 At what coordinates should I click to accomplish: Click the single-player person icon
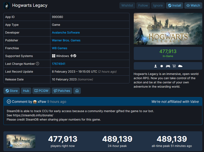click(x=155, y=66)
